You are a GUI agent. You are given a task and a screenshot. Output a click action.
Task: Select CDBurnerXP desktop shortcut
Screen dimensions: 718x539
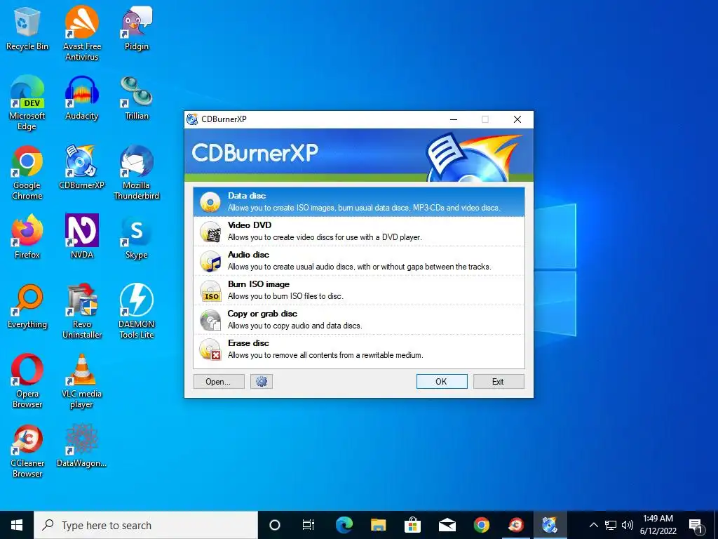[x=81, y=167]
